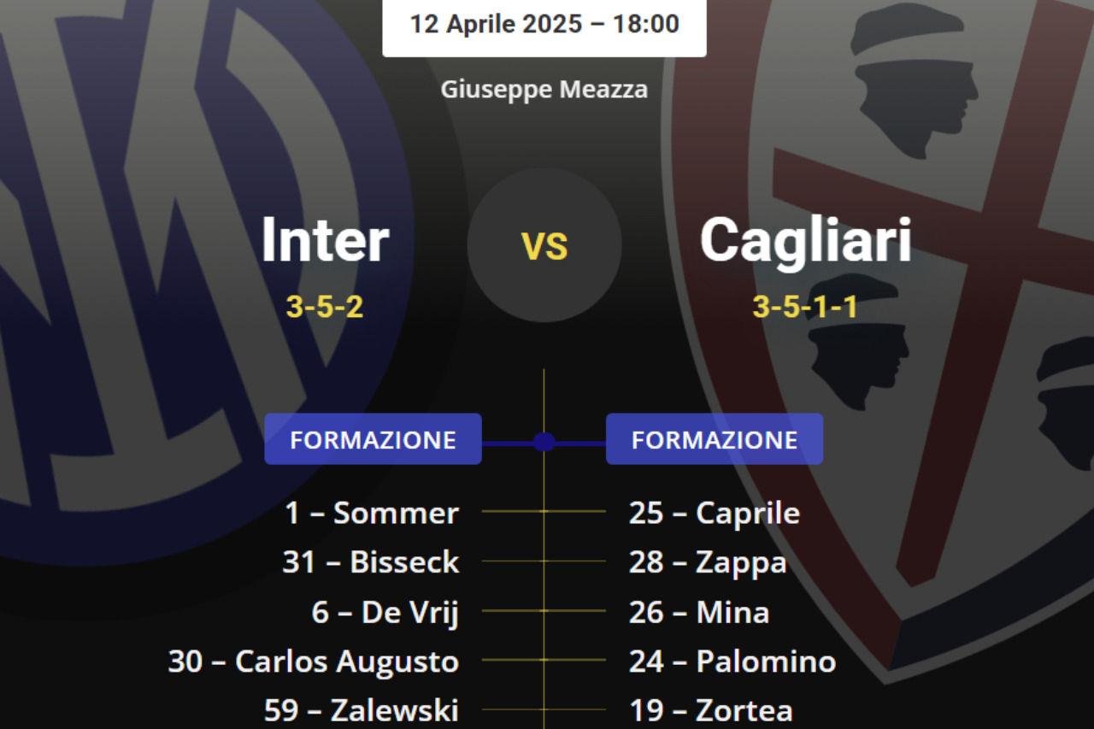Select player 28 – Zappa
This screenshot has height=729, width=1094.
coord(708,562)
